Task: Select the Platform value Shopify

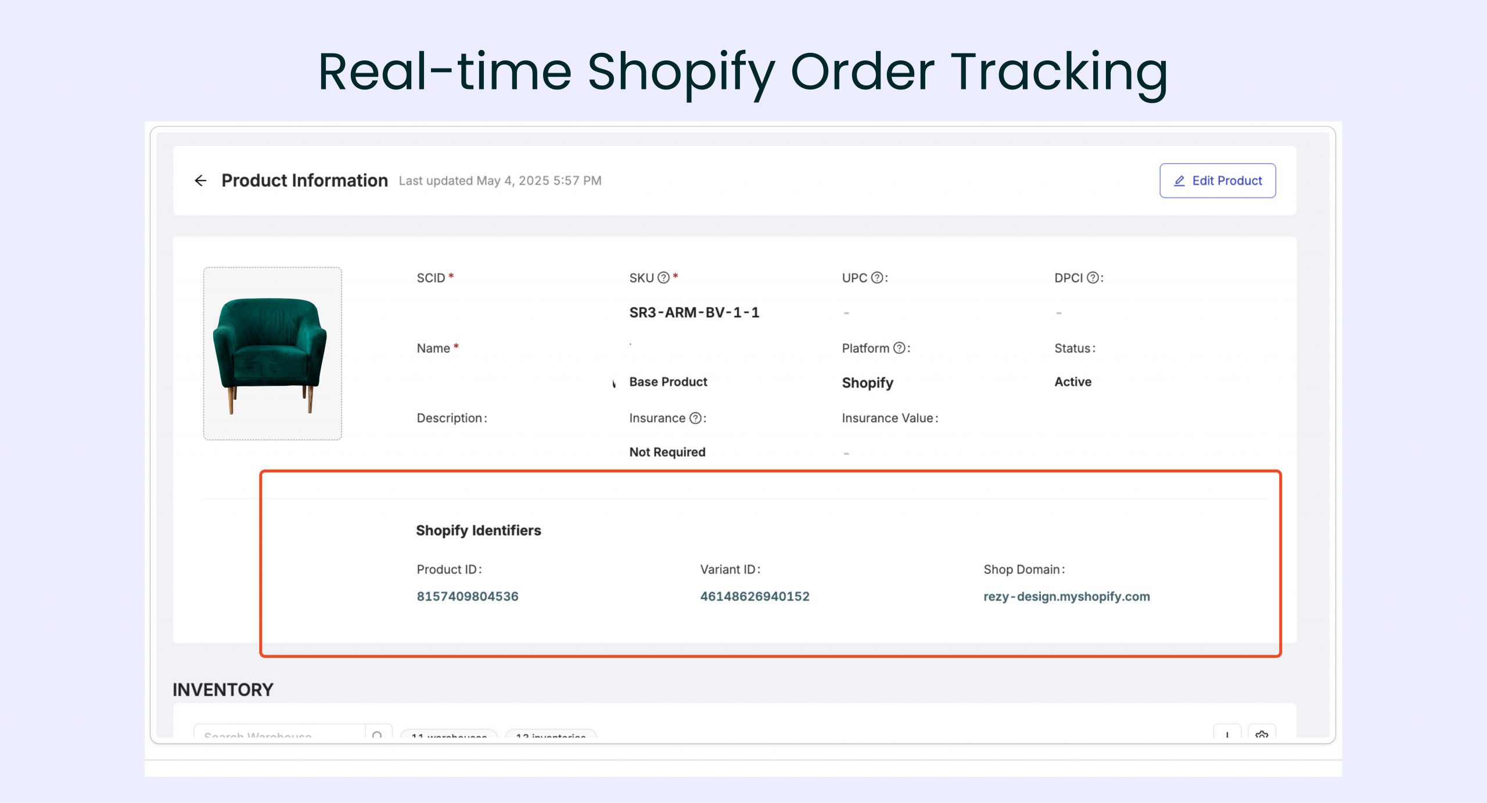Action: pyautogui.click(x=868, y=383)
